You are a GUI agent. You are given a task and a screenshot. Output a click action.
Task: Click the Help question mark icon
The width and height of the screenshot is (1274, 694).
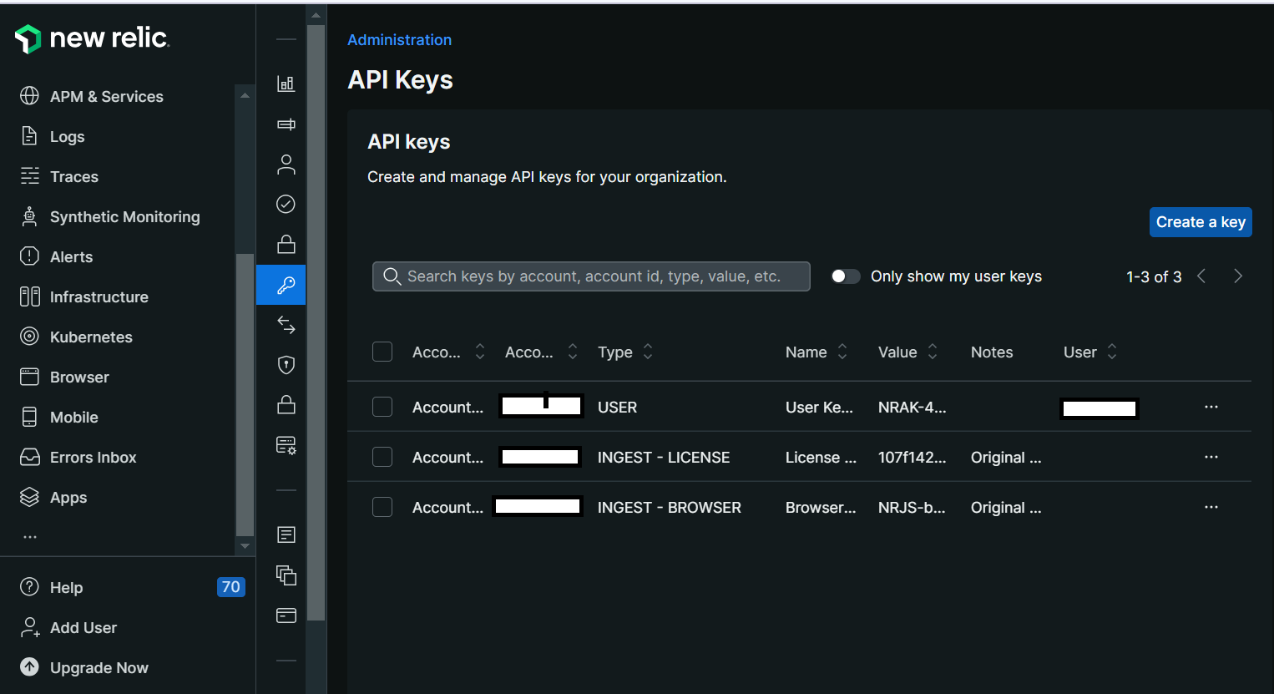click(29, 587)
